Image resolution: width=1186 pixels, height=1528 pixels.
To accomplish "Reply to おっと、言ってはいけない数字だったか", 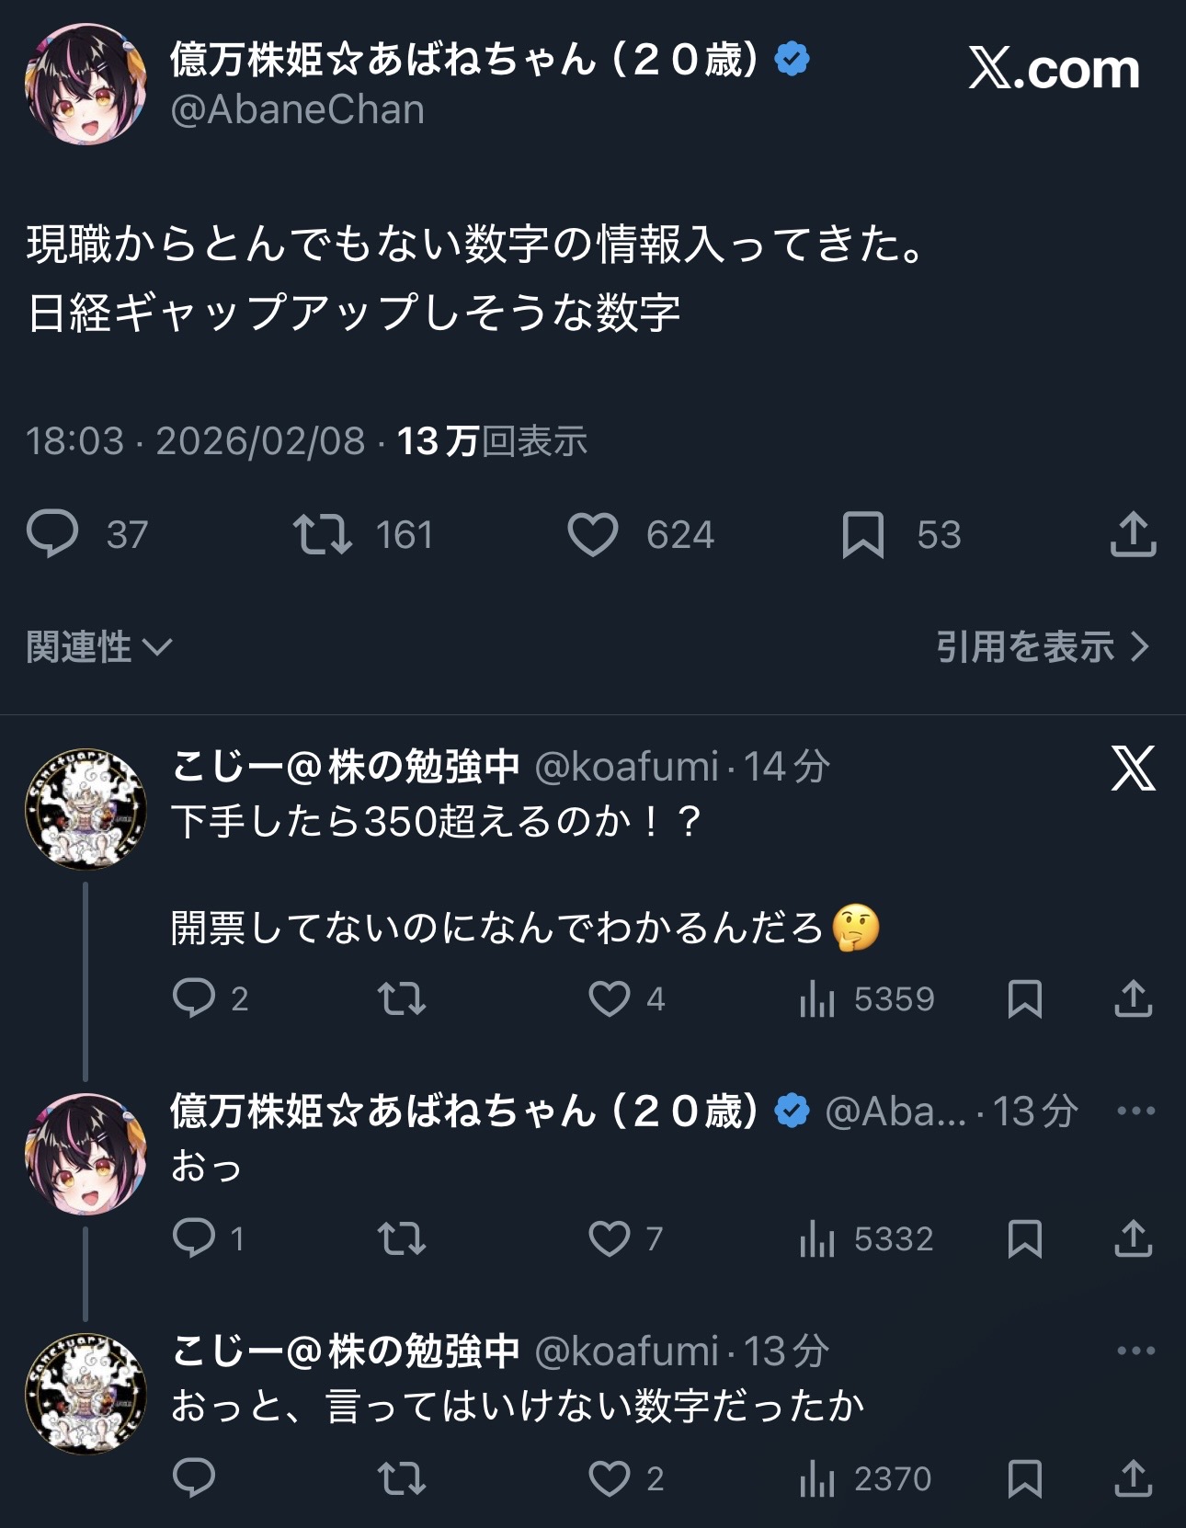I will [194, 1478].
